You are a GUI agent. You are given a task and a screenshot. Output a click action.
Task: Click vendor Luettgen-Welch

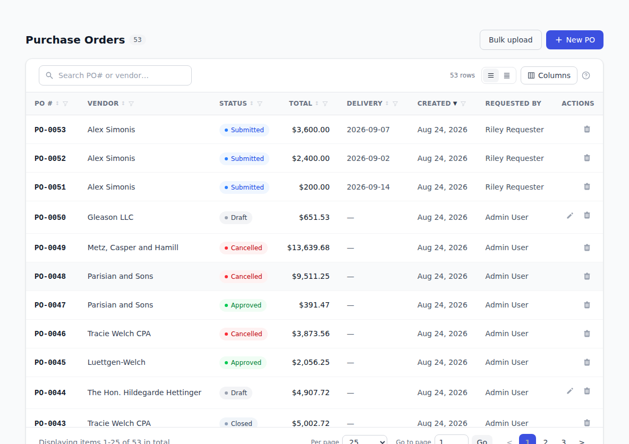pos(116,362)
